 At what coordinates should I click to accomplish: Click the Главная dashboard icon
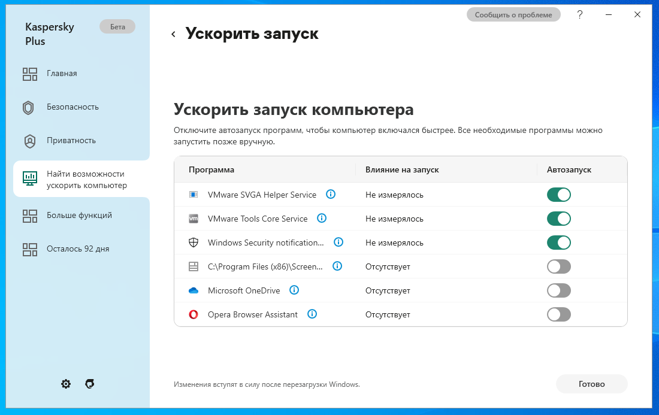point(30,74)
